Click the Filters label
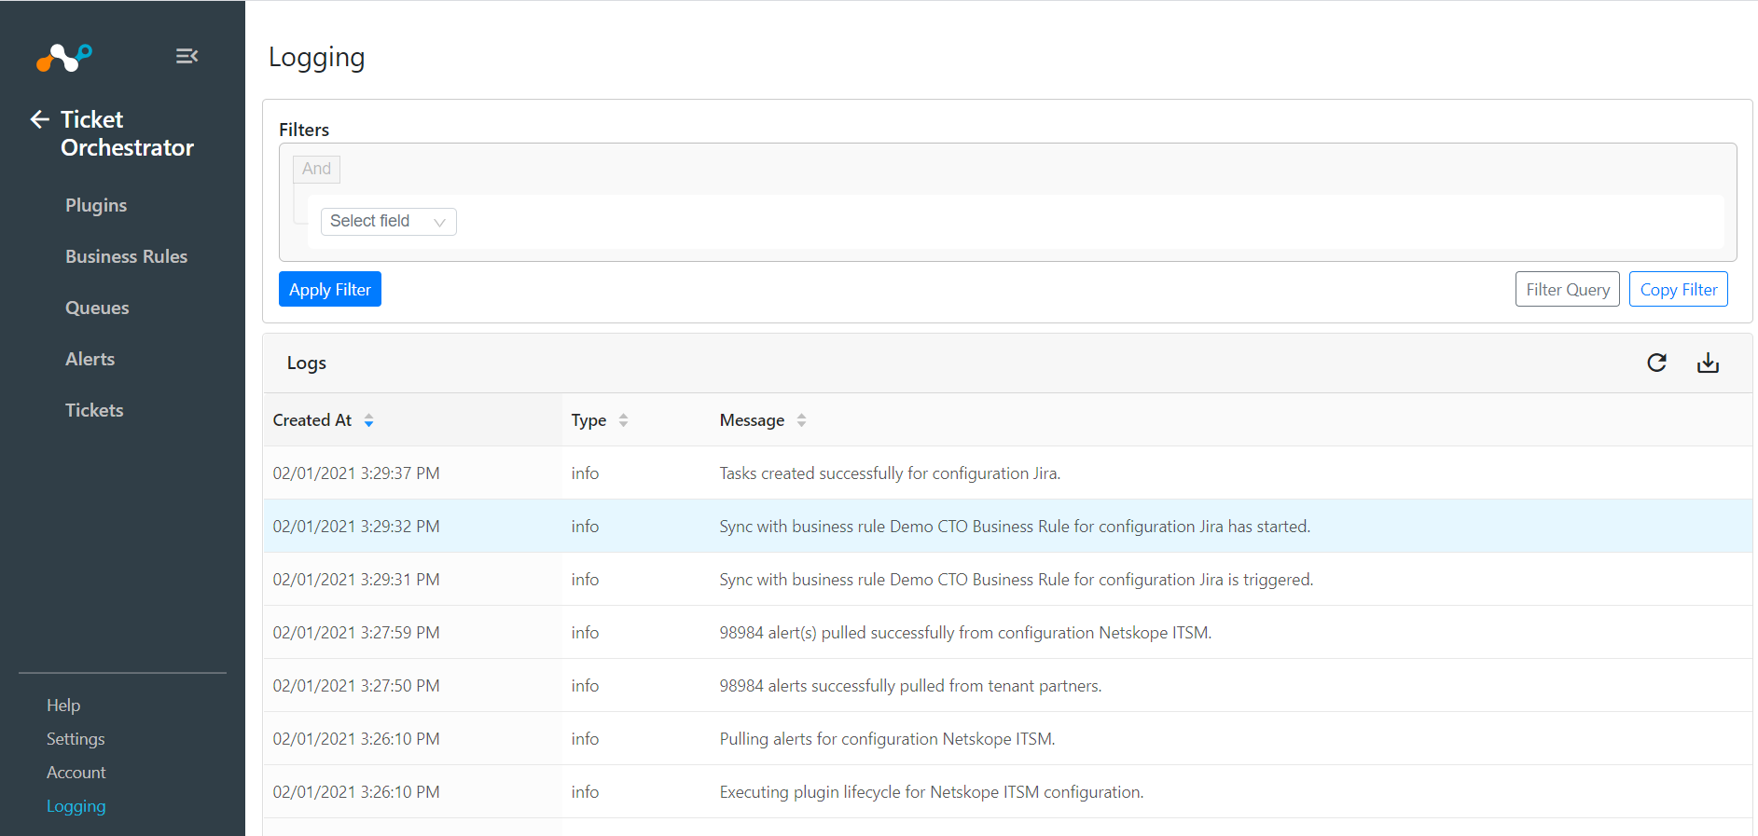This screenshot has width=1758, height=836. (x=304, y=130)
